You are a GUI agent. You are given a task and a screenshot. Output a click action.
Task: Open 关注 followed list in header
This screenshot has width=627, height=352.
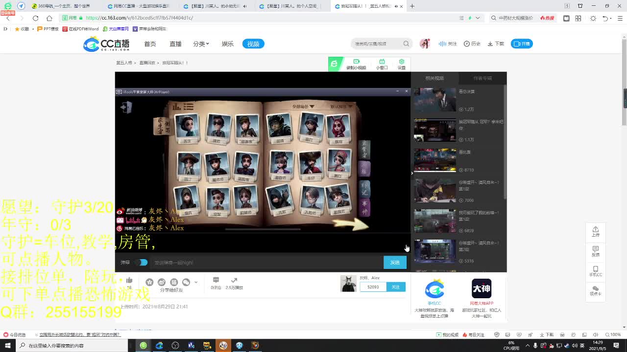(448, 44)
